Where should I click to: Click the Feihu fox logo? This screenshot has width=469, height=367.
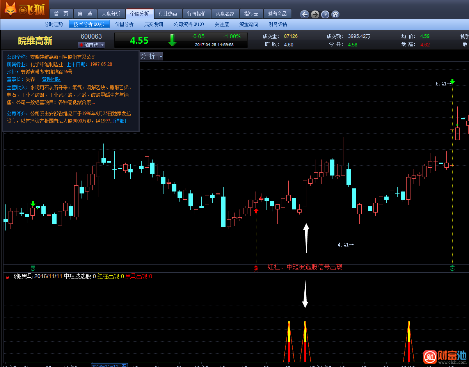click(25, 9)
